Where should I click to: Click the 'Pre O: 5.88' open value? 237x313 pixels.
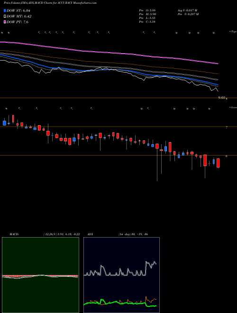coord(147,10)
